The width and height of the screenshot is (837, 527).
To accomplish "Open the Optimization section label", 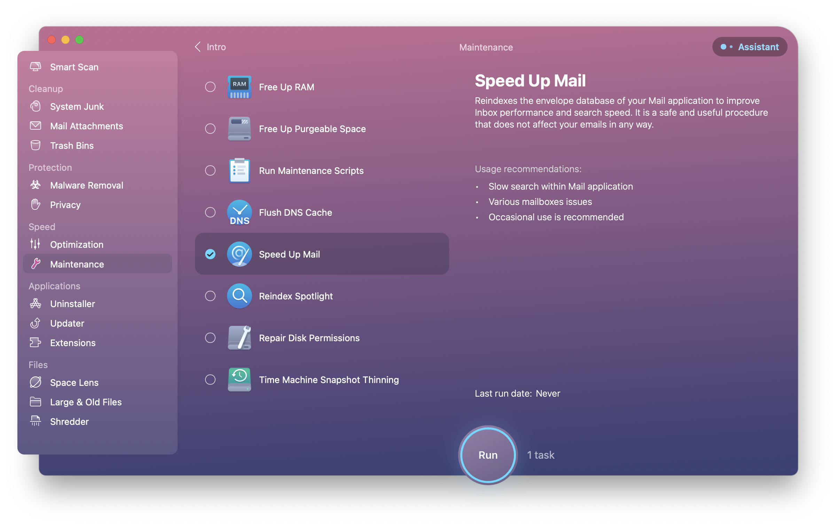I will point(77,245).
